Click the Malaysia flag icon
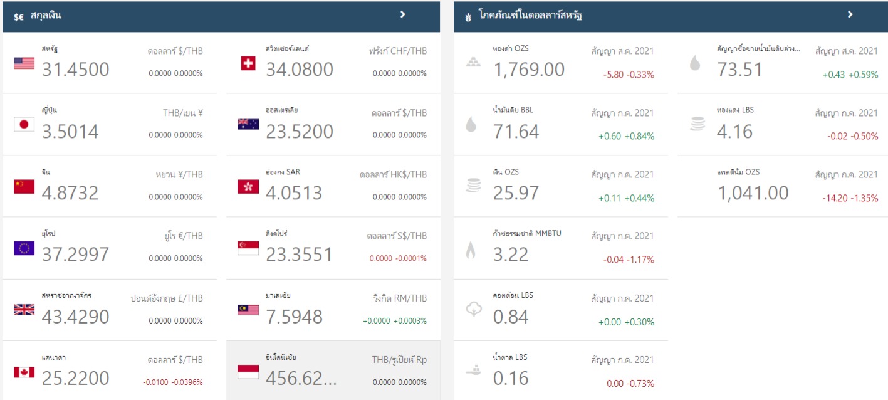The height and width of the screenshot is (400, 888). pos(248,310)
